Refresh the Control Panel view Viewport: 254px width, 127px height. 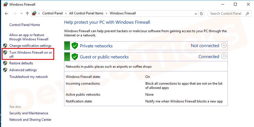pos(202,14)
